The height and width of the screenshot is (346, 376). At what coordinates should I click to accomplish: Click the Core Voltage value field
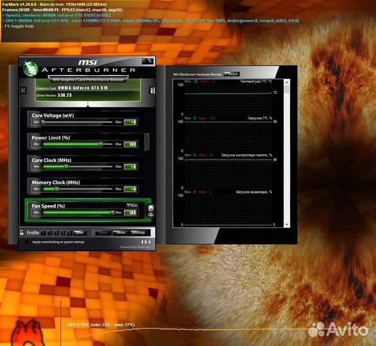pyautogui.click(x=130, y=122)
